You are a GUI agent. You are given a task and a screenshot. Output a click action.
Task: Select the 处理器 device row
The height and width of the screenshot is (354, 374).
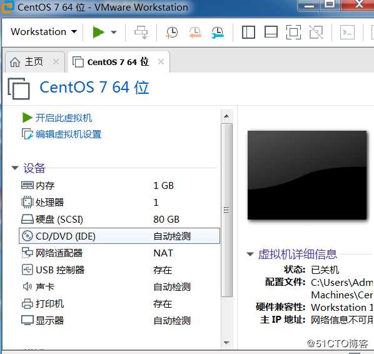pyautogui.click(x=119, y=203)
